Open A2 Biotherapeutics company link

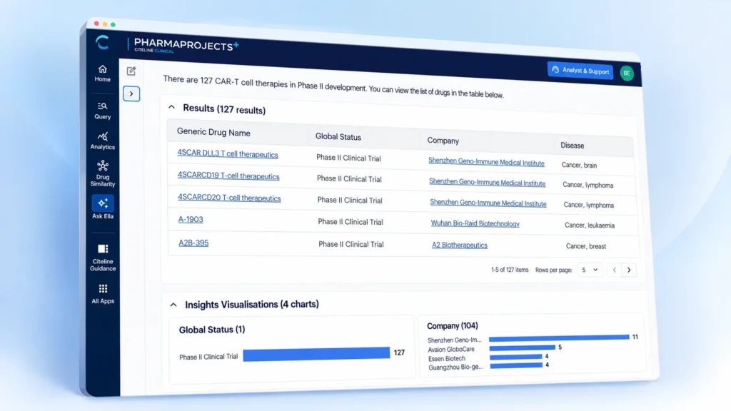click(x=460, y=245)
